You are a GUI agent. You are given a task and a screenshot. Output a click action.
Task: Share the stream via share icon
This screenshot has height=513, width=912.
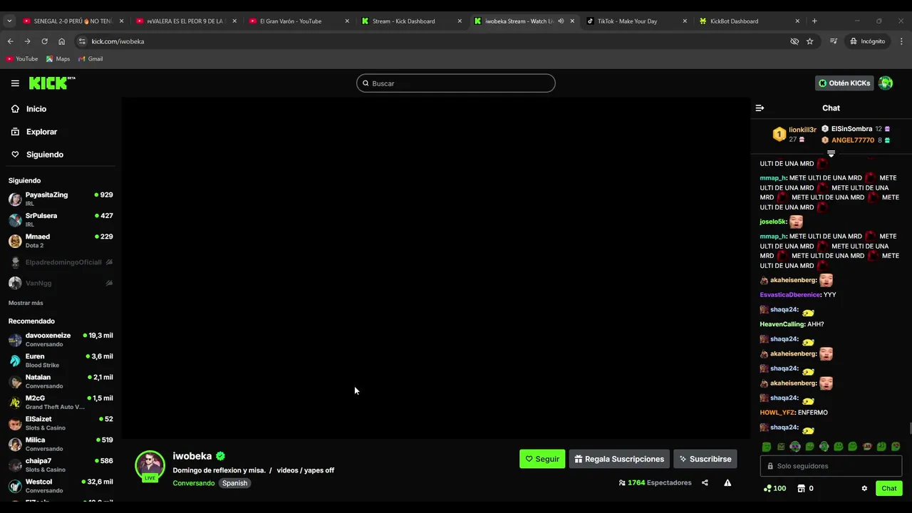click(x=705, y=482)
